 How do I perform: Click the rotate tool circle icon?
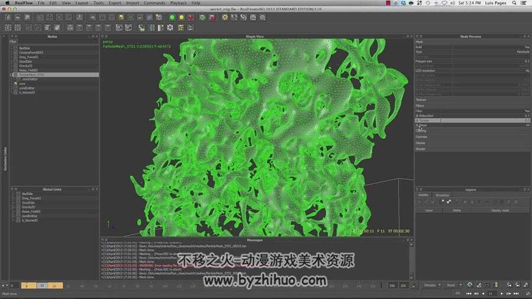[59, 17]
